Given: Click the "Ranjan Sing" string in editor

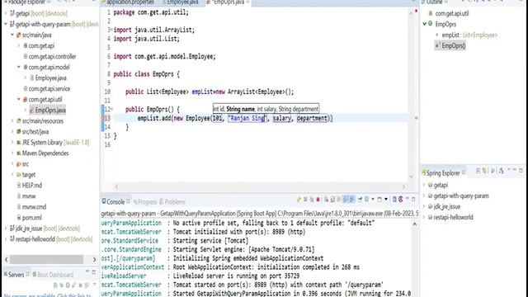Looking at the screenshot, I should [247, 118].
